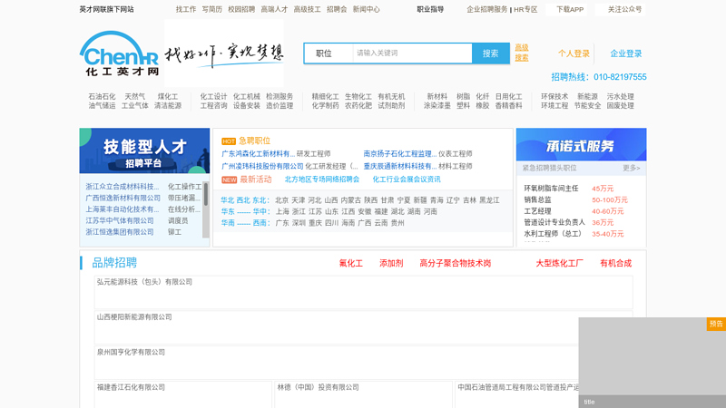The image size is (726, 408).
Task: Click the blue 搜索 button
Action: coord(490,53)
